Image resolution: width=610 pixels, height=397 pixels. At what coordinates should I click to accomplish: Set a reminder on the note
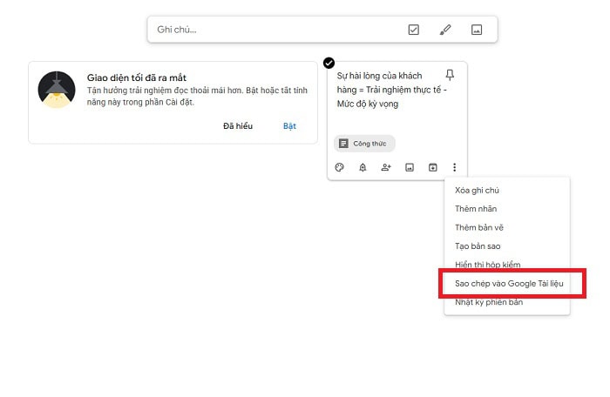coord(363,167)
